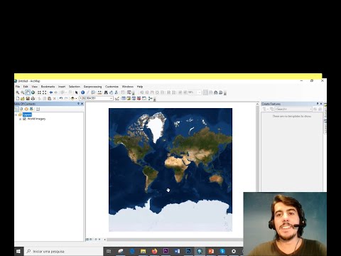
Task: Open the Customize menu
Action: pyautogui.click(x=112, y=87)
